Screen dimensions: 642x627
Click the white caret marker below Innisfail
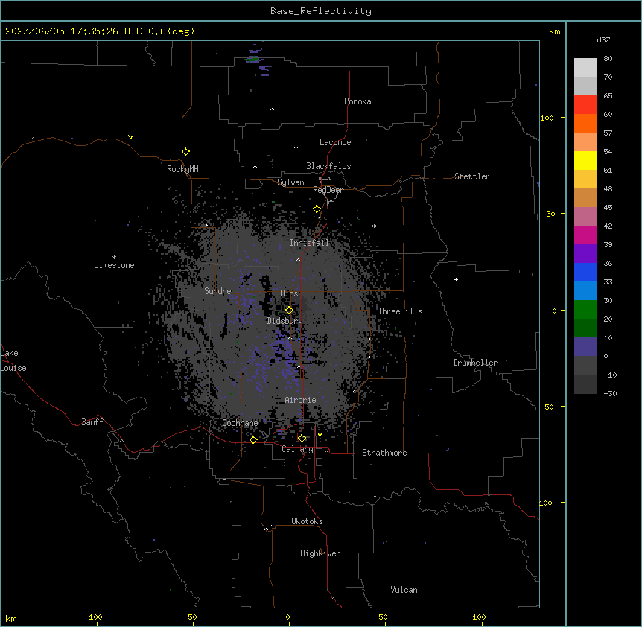click(298, 259)
